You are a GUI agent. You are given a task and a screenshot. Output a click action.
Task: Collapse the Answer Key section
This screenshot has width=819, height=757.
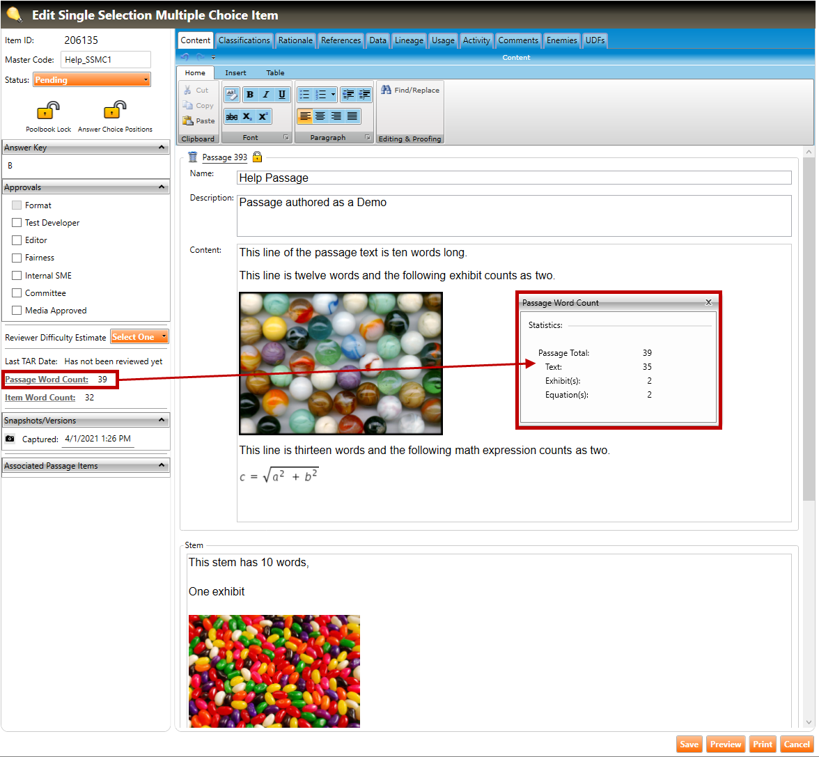click(162, 148)
